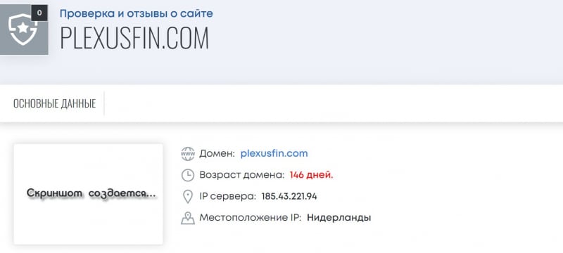Click the IP сервера label

[x=227, y=196]
